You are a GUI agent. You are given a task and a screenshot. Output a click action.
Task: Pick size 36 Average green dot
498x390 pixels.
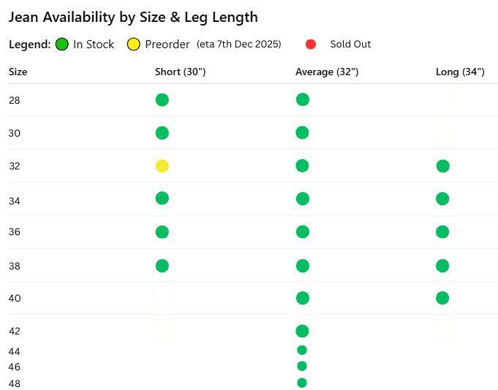click(303, 232)
